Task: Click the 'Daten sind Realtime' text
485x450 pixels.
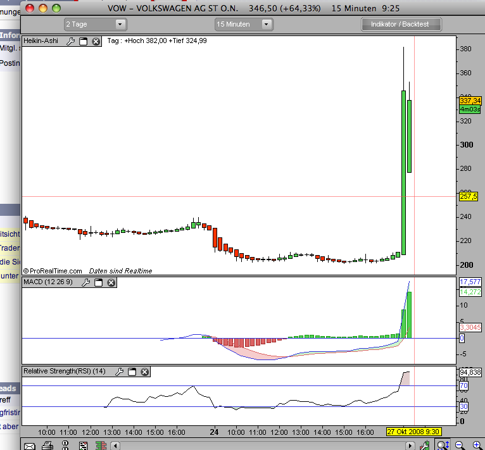Action: tap(121, 271)
